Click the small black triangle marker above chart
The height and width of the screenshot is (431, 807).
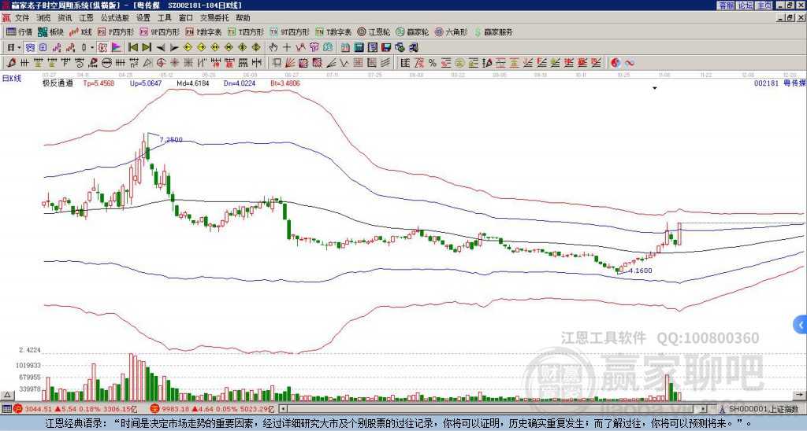click(x=655, y=88)
